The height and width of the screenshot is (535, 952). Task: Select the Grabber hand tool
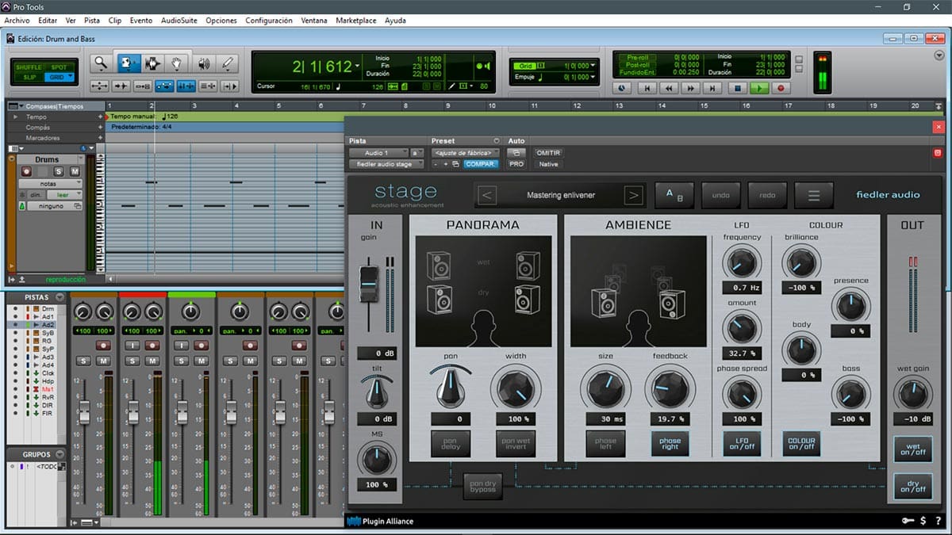point(177,63)
